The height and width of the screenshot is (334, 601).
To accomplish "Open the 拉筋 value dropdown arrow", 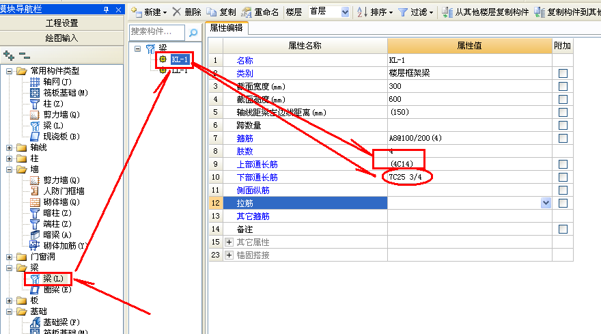I will (546, 204).
